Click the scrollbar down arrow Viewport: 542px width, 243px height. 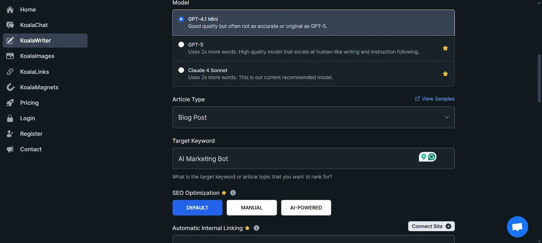[539, 241]
